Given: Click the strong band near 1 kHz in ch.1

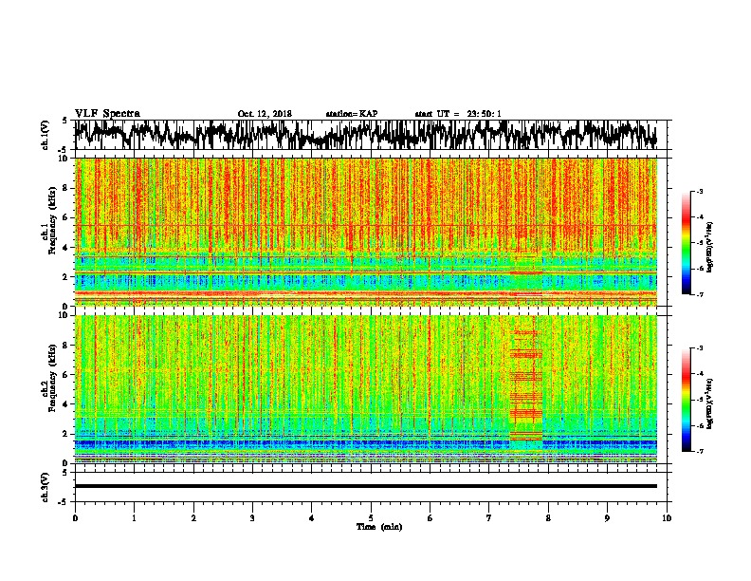Looking at the screenshot, I should (x=366, y=293).
